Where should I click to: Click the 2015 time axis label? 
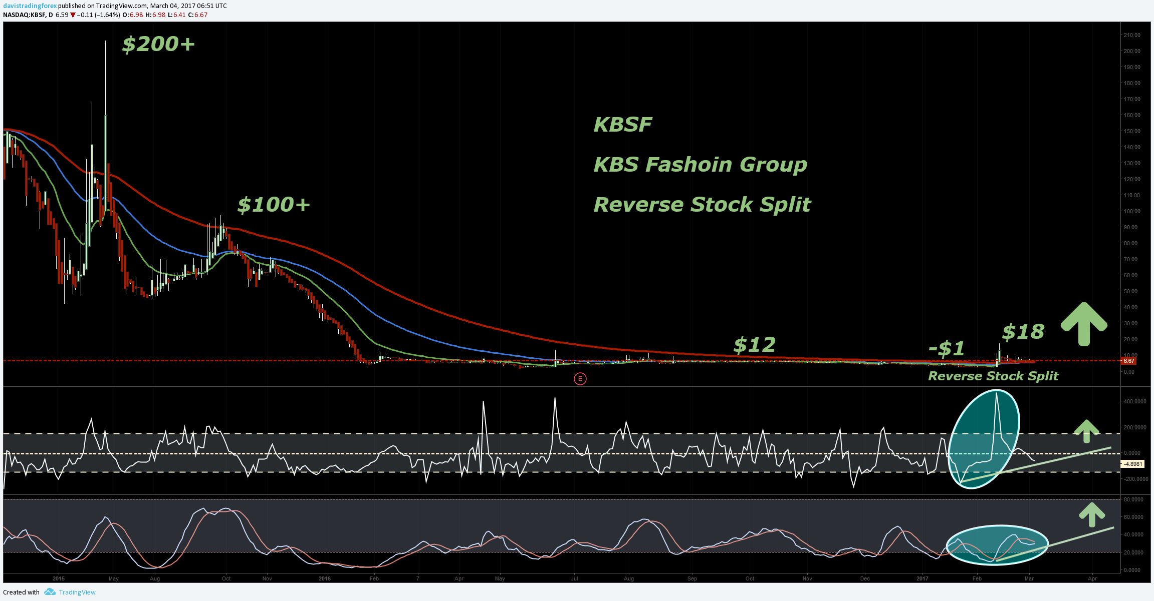59,578
